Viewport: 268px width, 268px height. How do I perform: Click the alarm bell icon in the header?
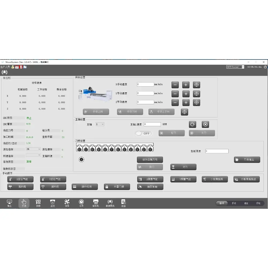point(5,72)
